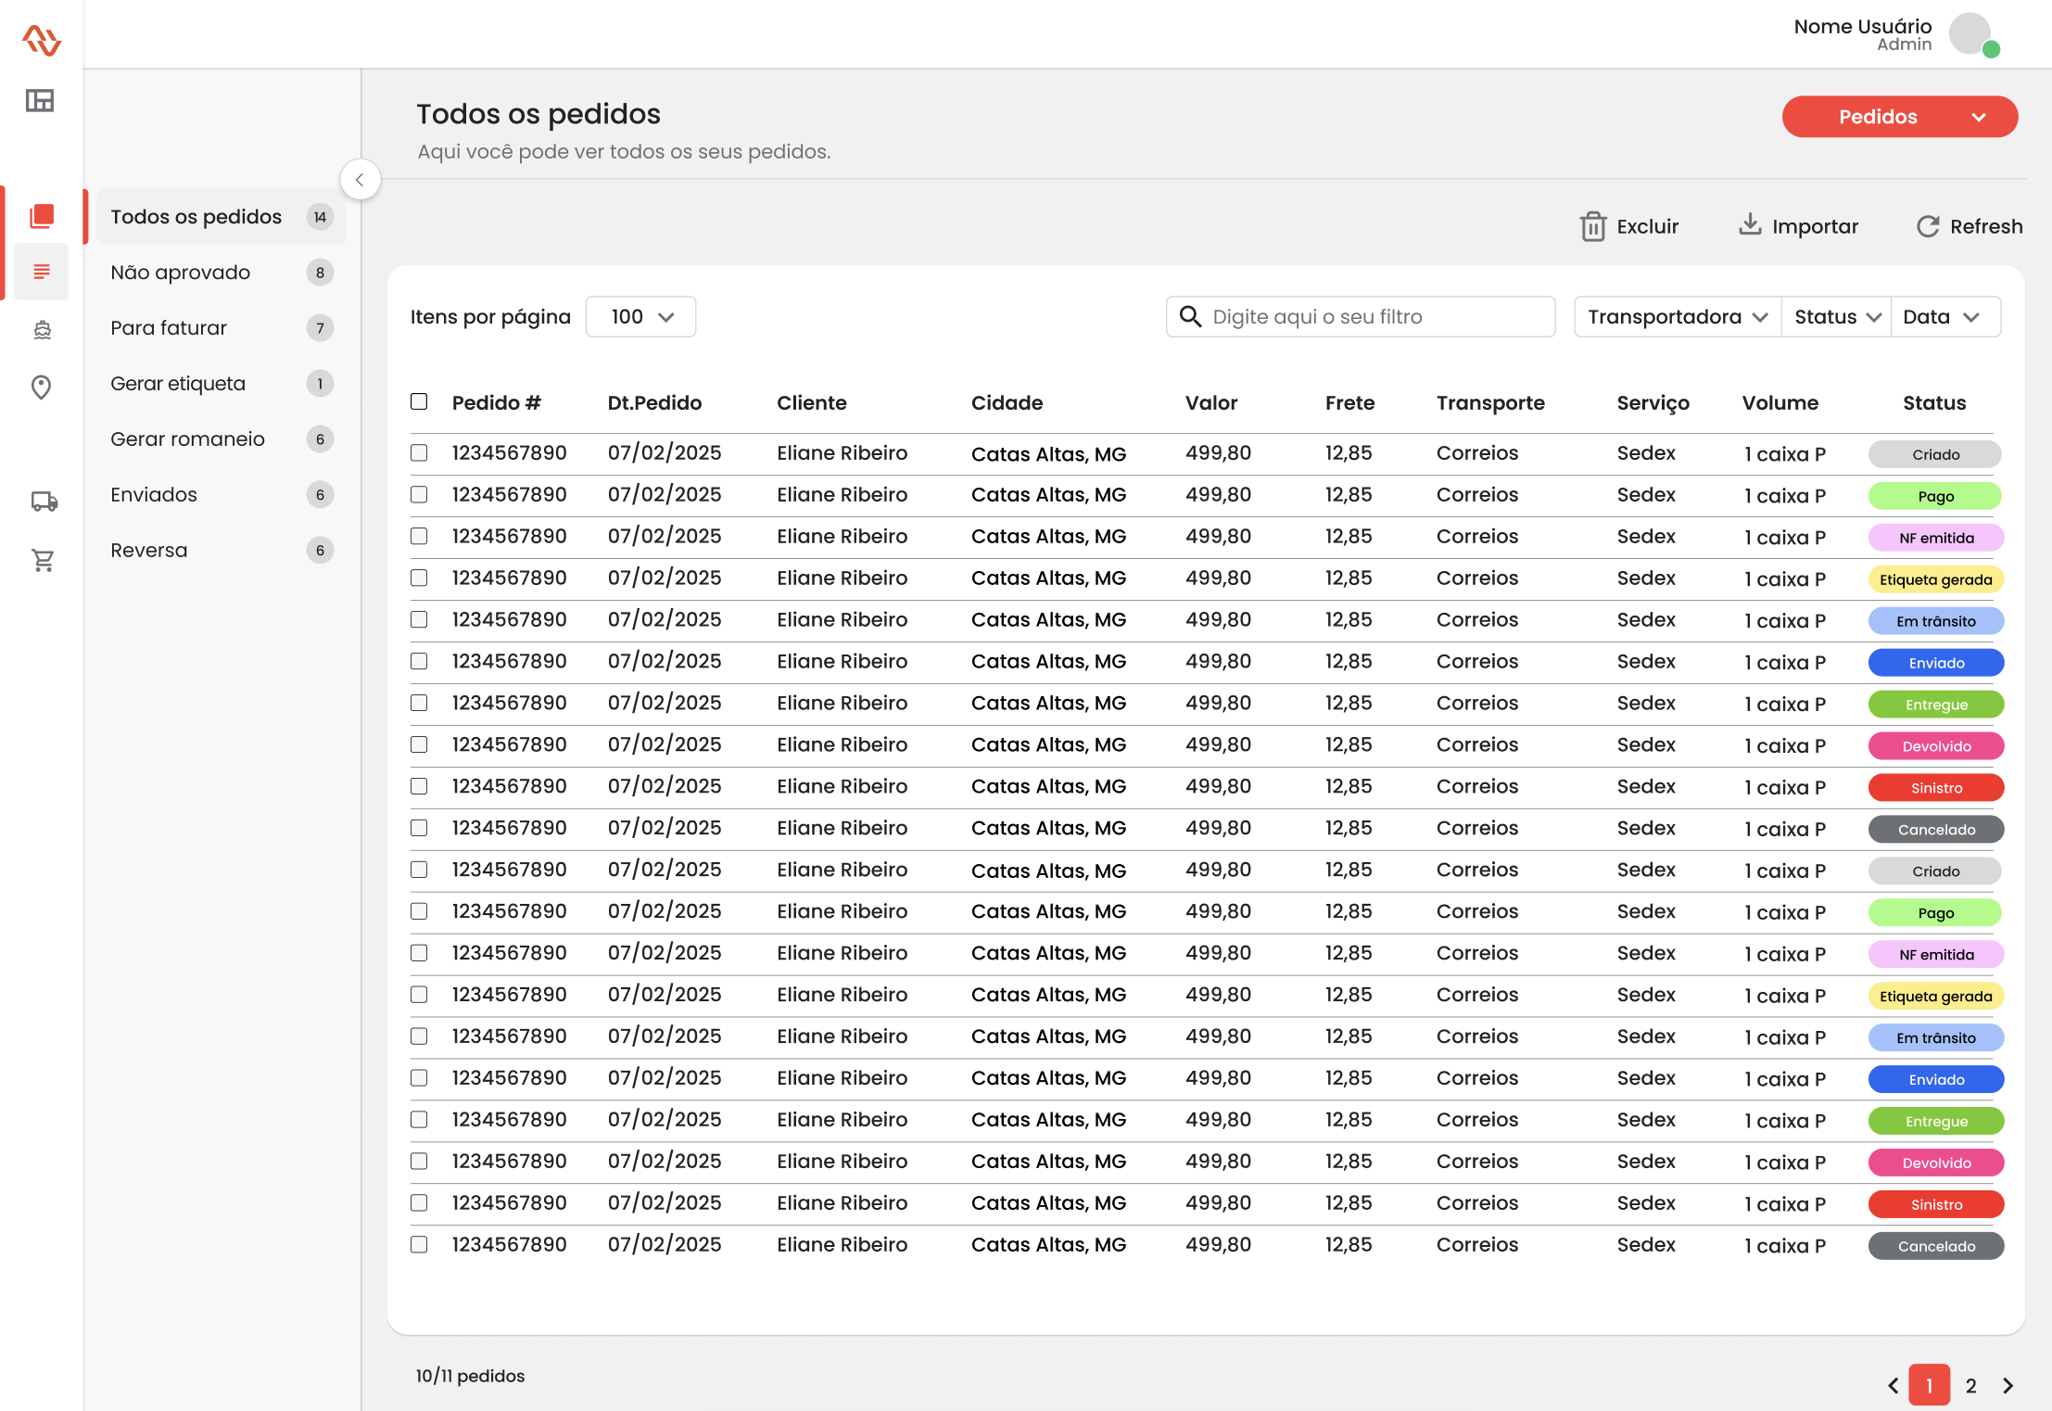Collapse the side menu with arrow button
The width and height of the screenshot is (2052, 1411).
point(360,180)
